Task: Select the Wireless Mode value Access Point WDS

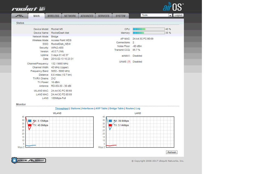Action: point(61,40)
